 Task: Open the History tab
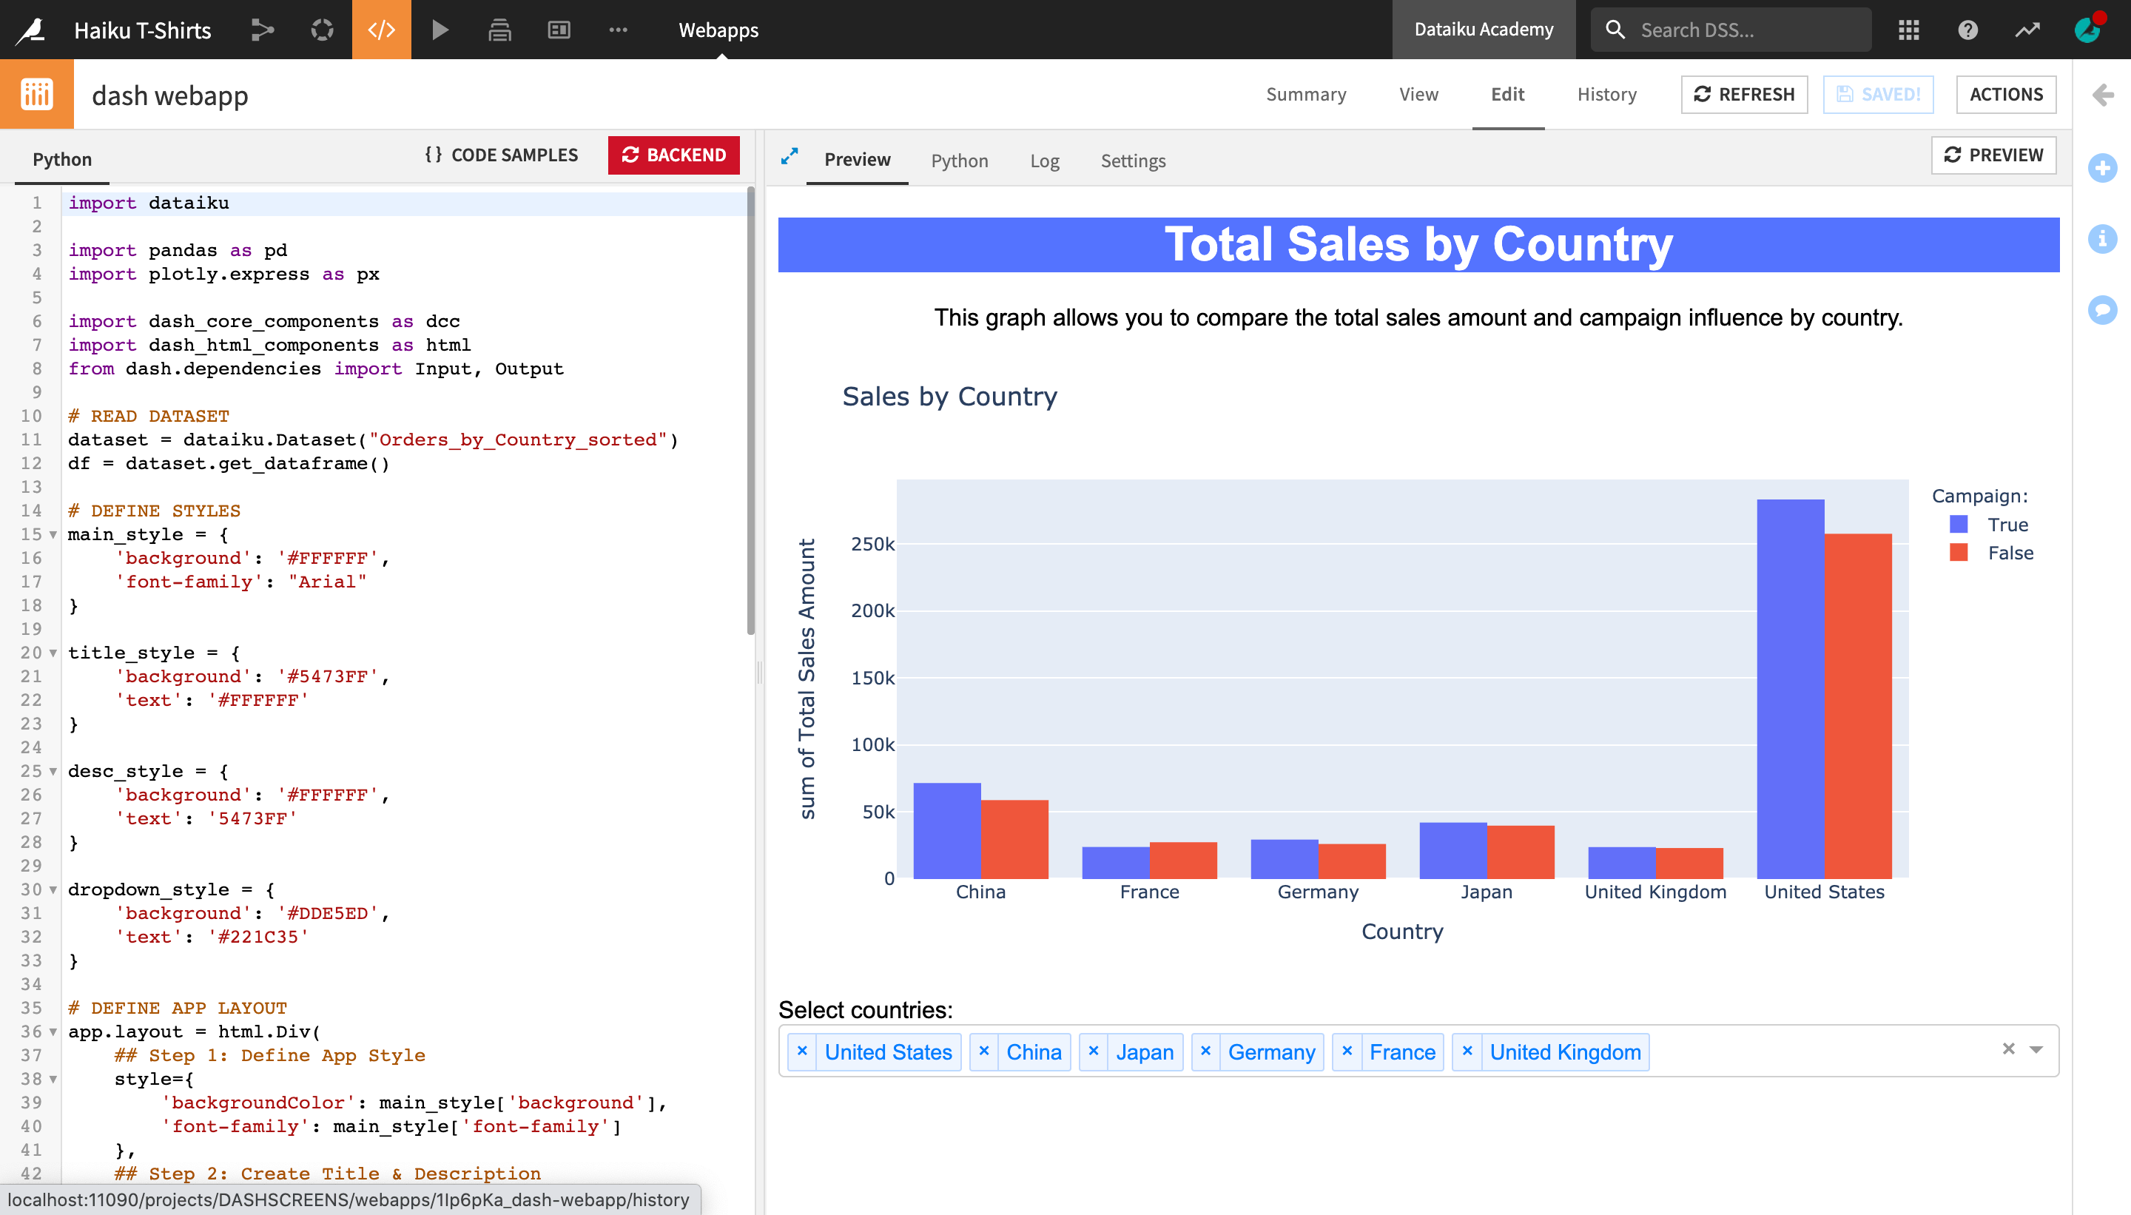(1606, 94)
